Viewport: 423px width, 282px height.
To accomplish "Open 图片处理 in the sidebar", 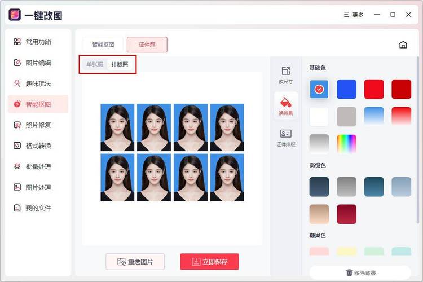I will (38, 187).
